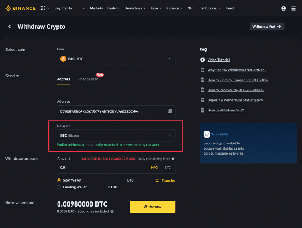Click the Withdraw Fiat button
Image resolution: width=302 pixels, height=228 pixels.
coord(267,27)
